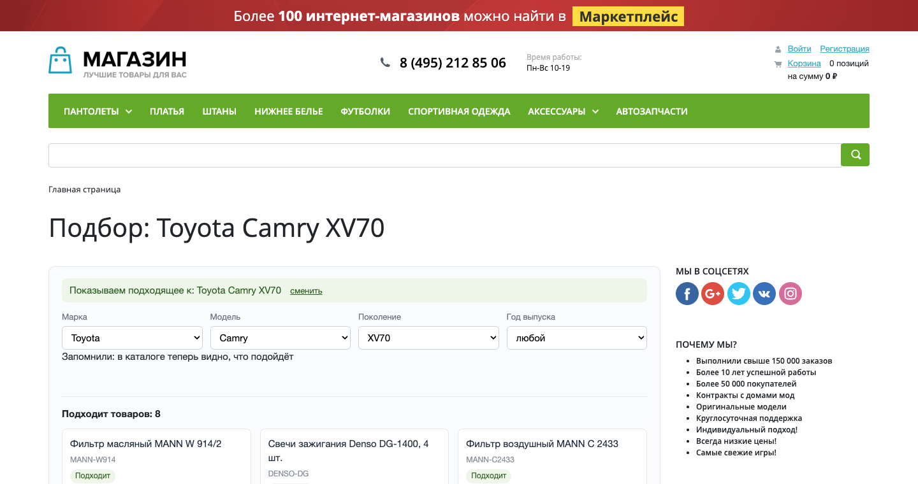The height and width of the screenshot is (484, 918).
Task: Open product Фильтр воздушный MANN C 2433
Action: pos(542,444)
